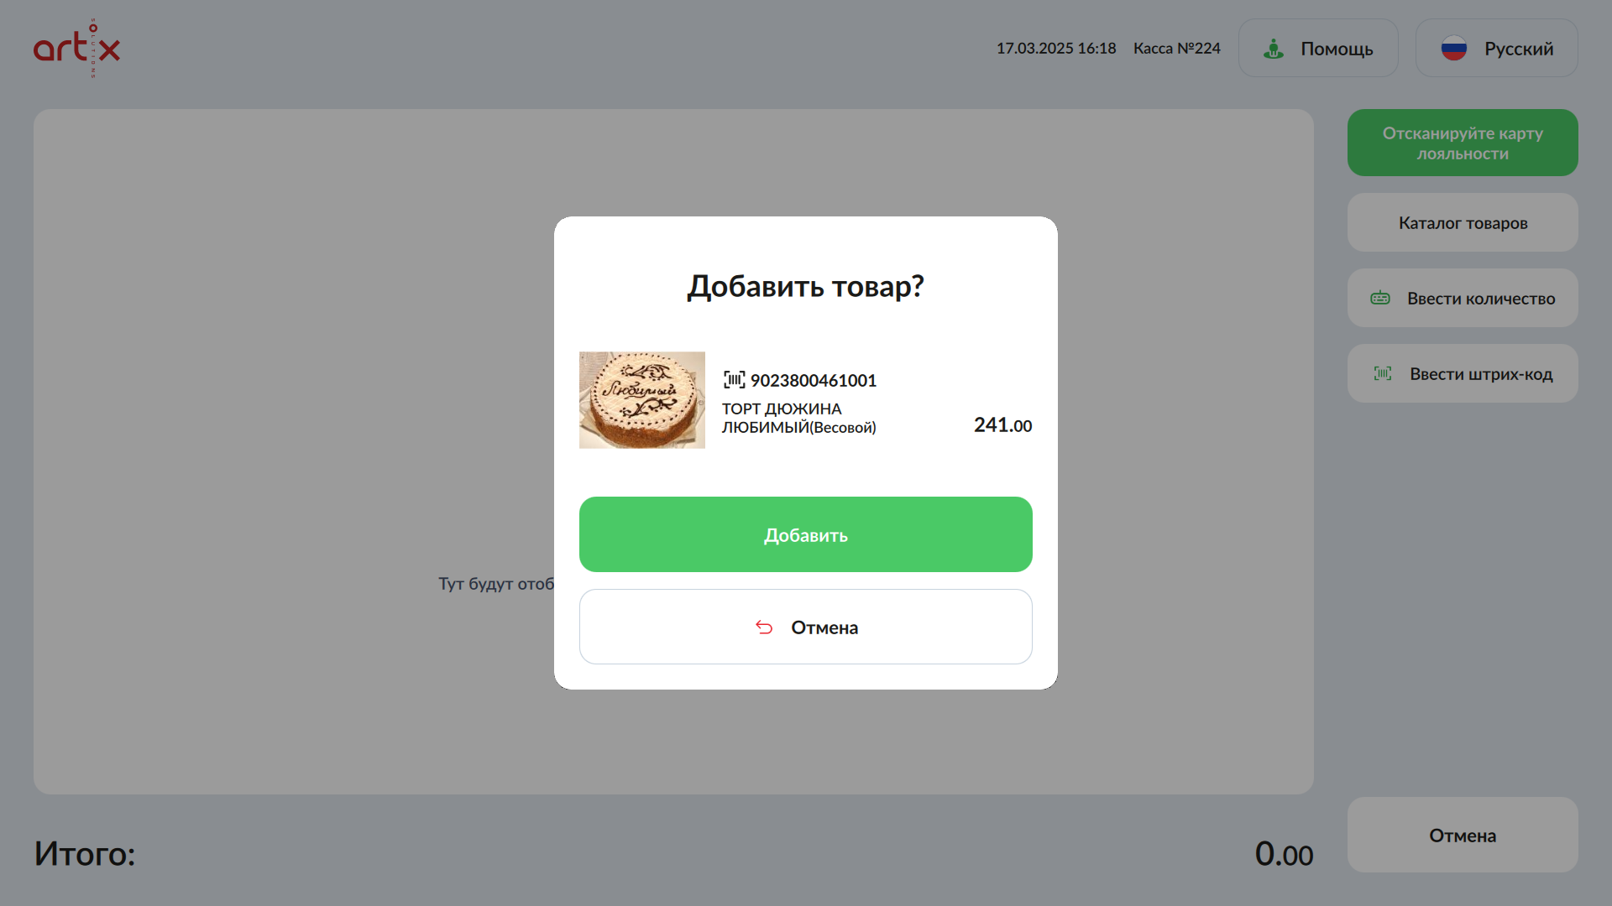Viewport: 1612px width, 906px height.
Task: Select the cake product thumbnail
Action: click(642, 400)
